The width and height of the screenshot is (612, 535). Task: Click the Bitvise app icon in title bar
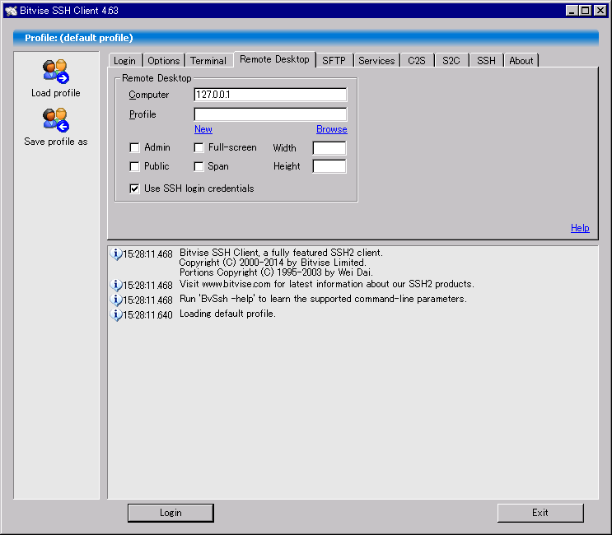(12, 11)
